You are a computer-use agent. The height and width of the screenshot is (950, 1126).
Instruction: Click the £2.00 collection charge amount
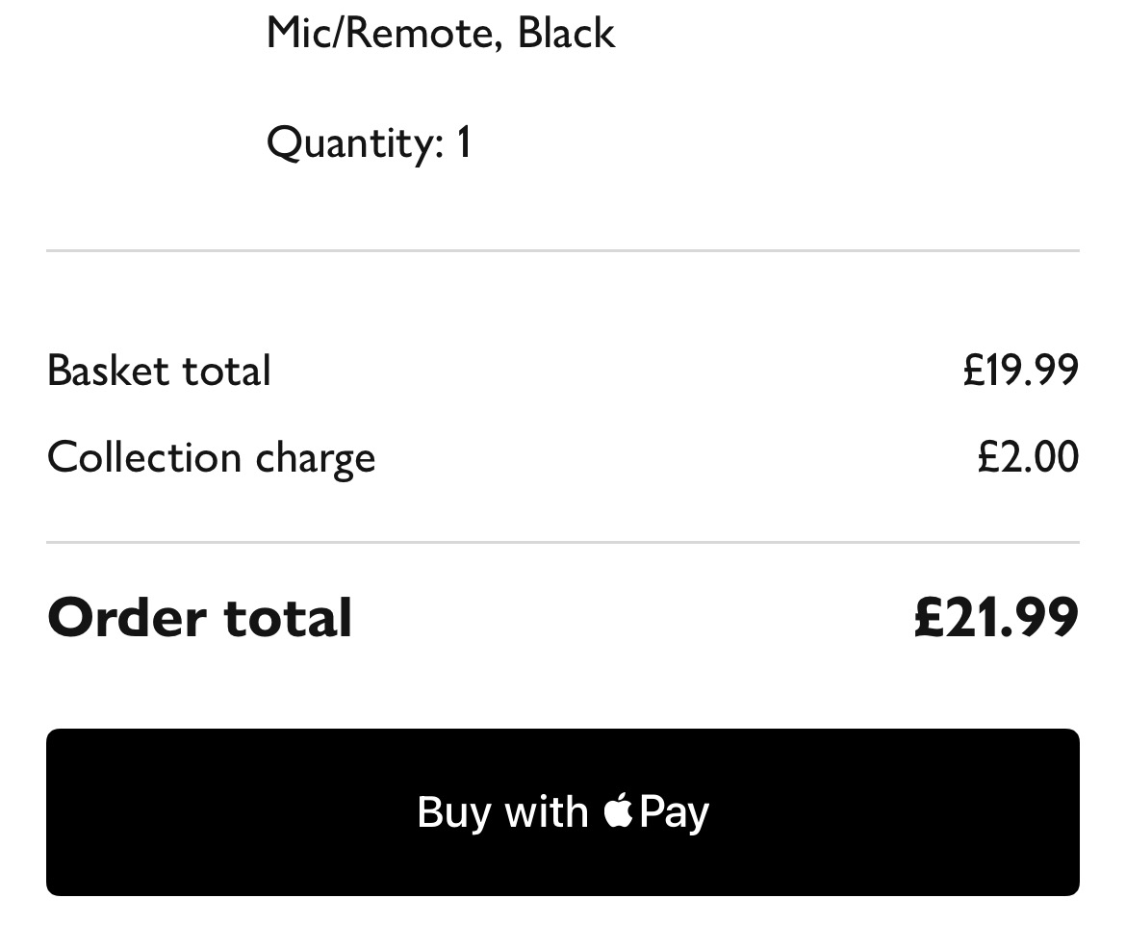pos(1027,457)
